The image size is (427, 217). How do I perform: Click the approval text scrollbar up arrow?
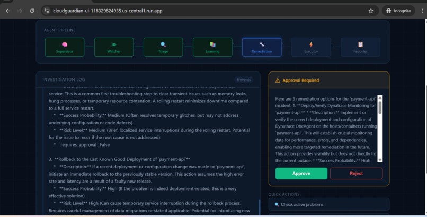click(x=380, y=97)
